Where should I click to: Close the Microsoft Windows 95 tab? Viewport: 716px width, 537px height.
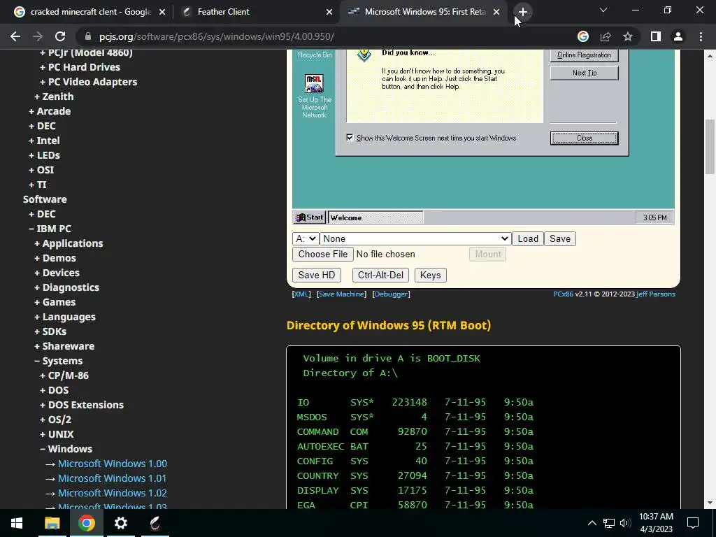click(x=496, y=12)
